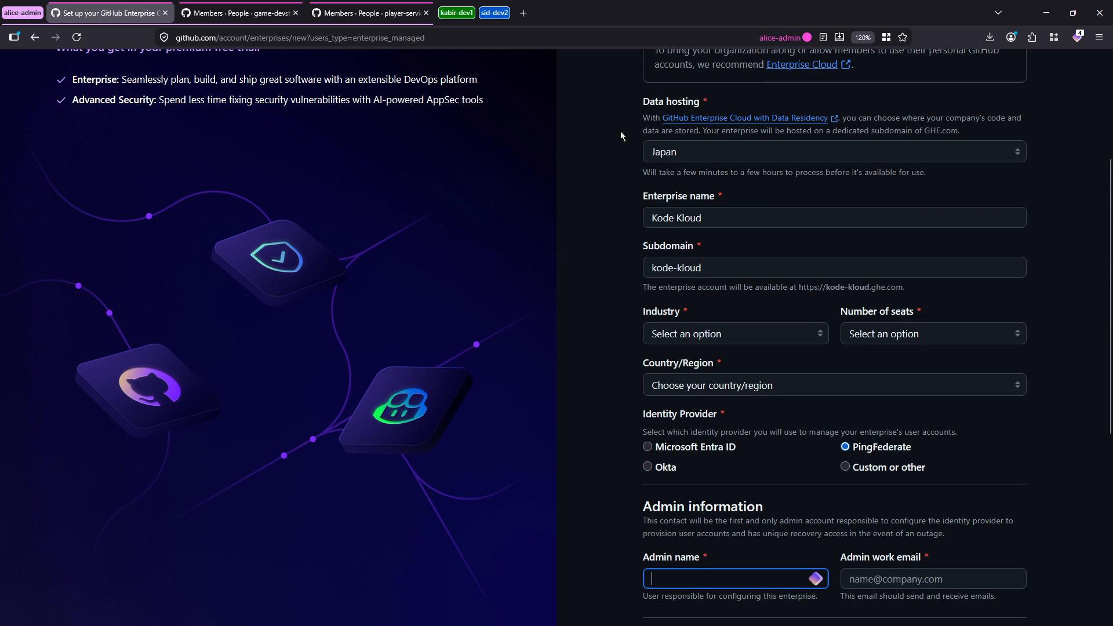Open the Firefox account icon

coord(1011,37)
